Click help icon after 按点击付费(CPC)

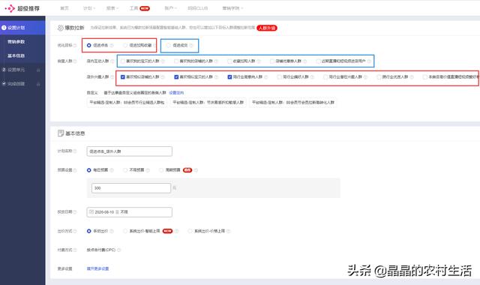click(x=119, y=250)
